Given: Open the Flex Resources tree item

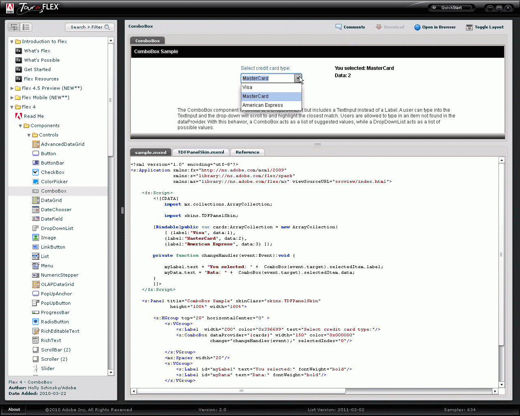Looking at the screenshot, I should pos(41,79).
